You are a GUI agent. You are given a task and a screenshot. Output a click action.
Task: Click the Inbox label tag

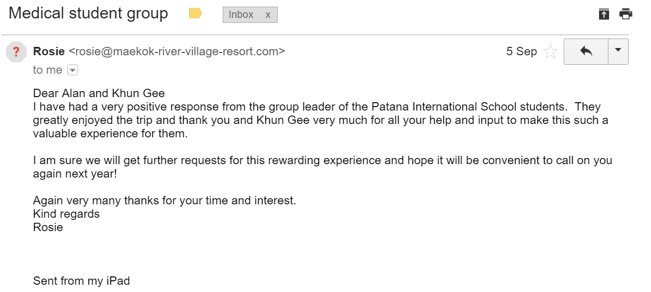241,15
